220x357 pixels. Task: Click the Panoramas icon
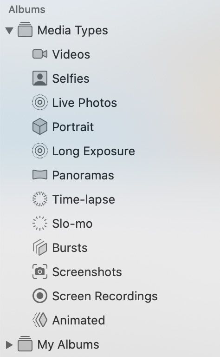(x=40, y=175)
